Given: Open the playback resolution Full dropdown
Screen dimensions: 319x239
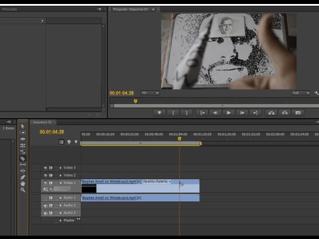Looking at the screenshot, I should click(x=301, y=93).
